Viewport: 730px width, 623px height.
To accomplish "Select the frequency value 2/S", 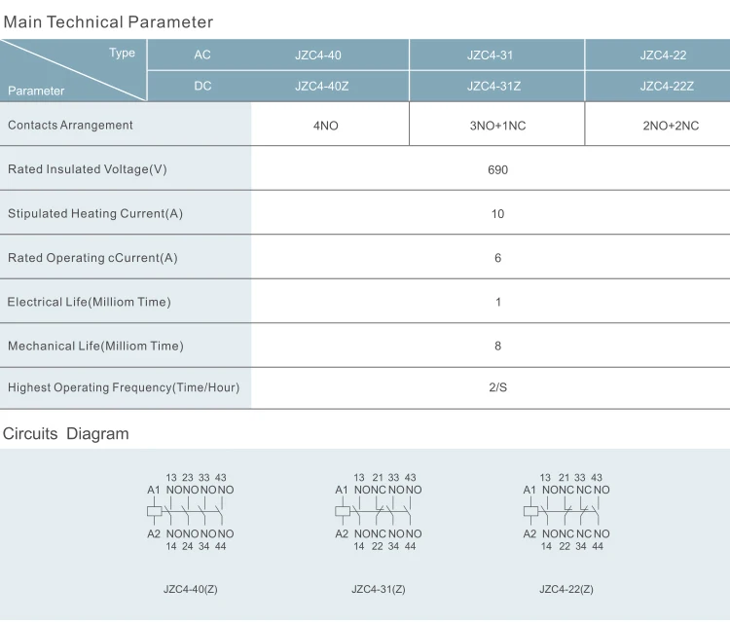I will pyautogui.click(x=497, y=387).
